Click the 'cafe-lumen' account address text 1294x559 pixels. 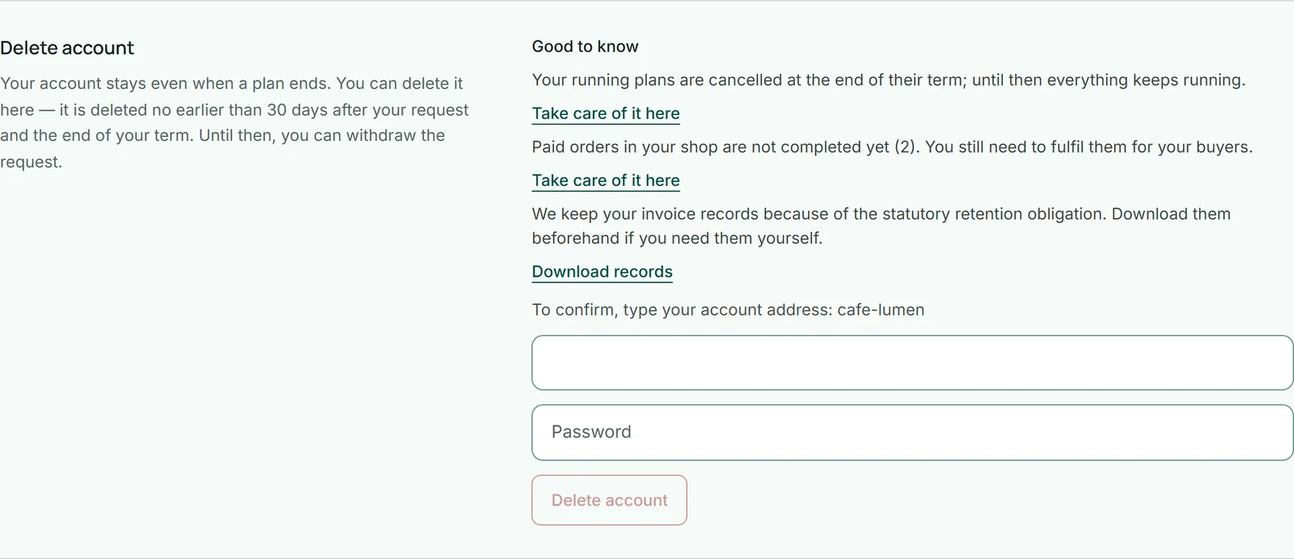point(881,310)
